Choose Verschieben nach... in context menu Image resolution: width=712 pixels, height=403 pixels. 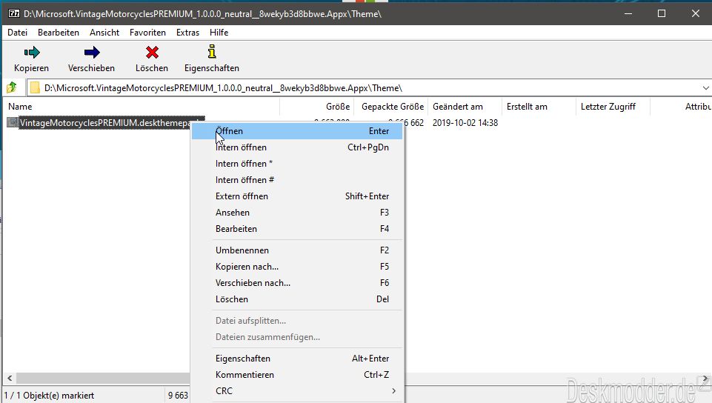click(x=297, y=283)
